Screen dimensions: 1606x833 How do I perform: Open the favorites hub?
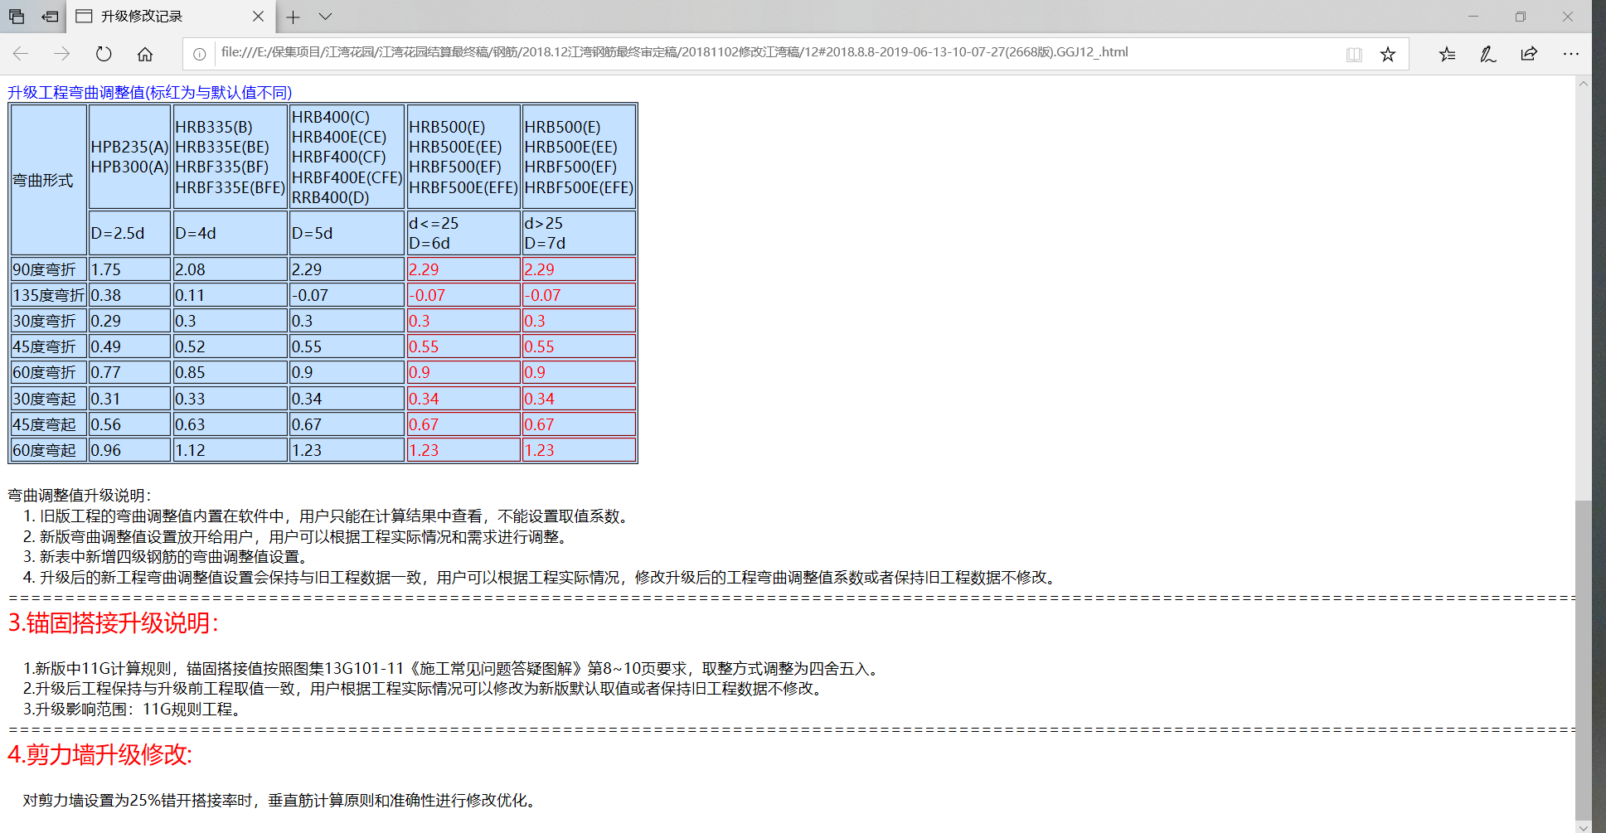tap(1447, 54)
